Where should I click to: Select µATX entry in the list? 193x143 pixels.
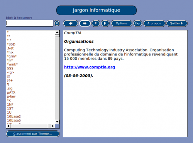11,93
